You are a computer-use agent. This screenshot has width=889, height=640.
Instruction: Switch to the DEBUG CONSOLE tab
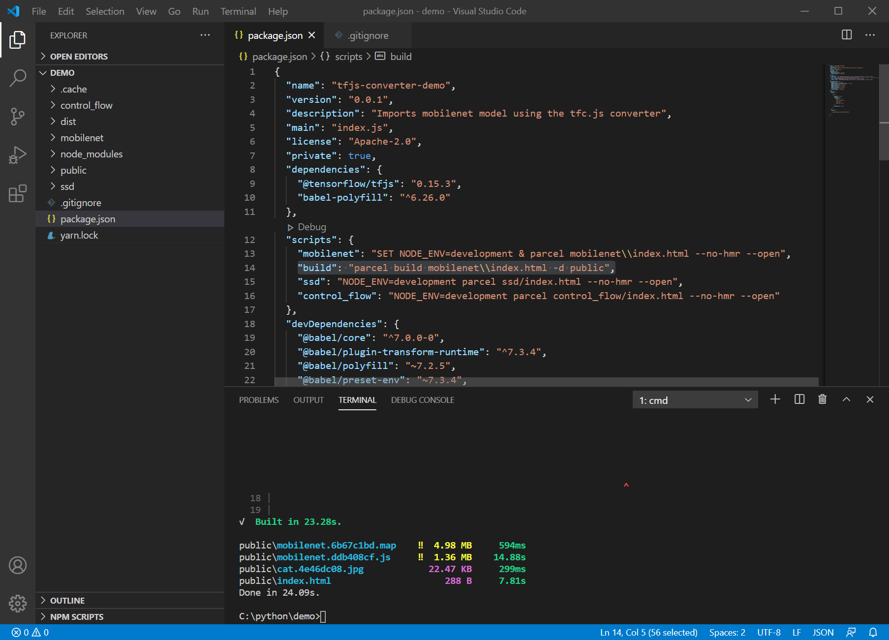pos(423,400)
